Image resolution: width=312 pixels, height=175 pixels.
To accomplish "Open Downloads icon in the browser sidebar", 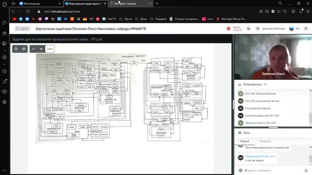I will [x=4, y=81].
